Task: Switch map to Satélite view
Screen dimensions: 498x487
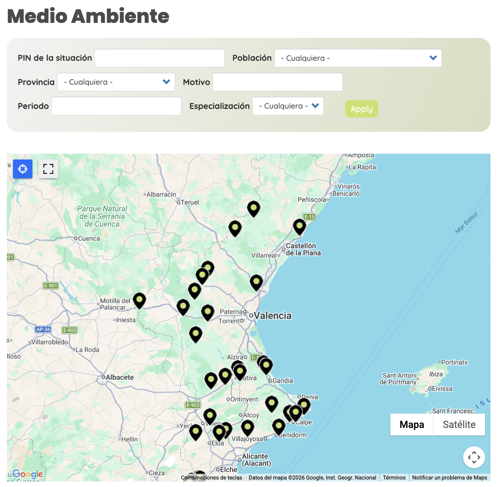Action: [x=459, y=425]
